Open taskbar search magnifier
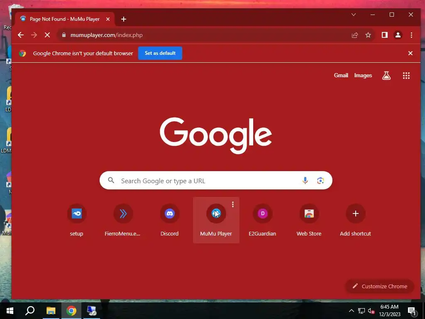 30,311
